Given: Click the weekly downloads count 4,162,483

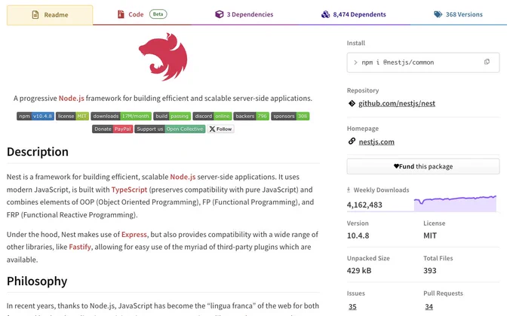Looking at the screenshot, I should 364,205.
